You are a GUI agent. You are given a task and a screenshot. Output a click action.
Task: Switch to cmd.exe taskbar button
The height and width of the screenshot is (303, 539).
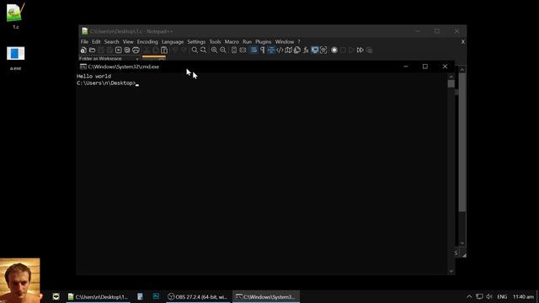[266, 296]
